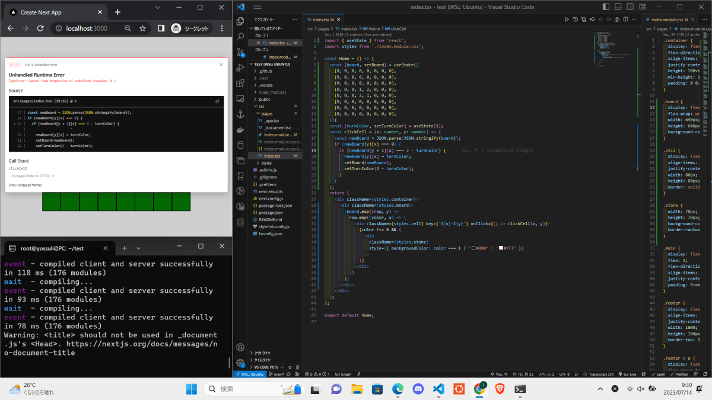Click the #fff color swatch in the code
This screenshot has width=712, height=400.
point(501,248)
